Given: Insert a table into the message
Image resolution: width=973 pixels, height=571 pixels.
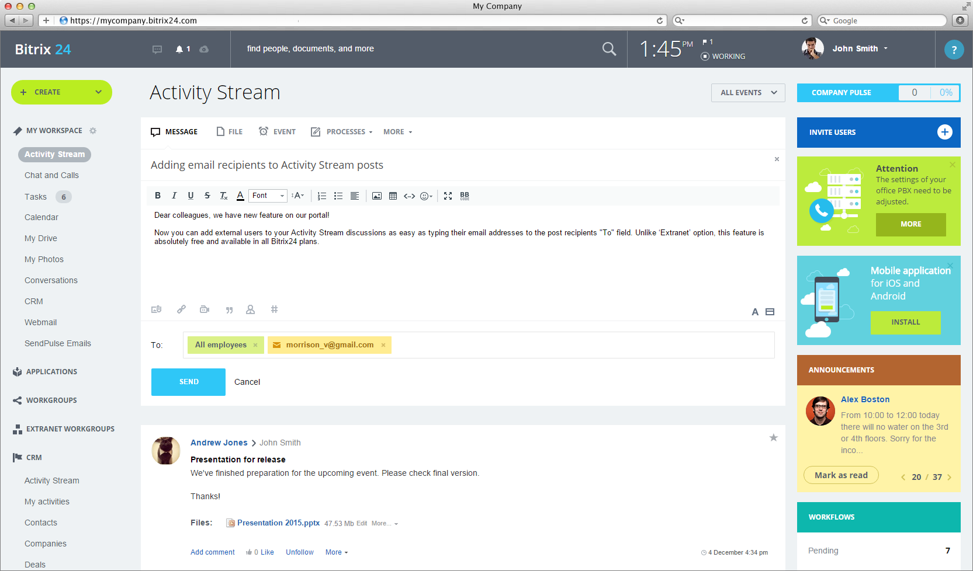Looking at the screenshot, I should [x=393, y=196].
